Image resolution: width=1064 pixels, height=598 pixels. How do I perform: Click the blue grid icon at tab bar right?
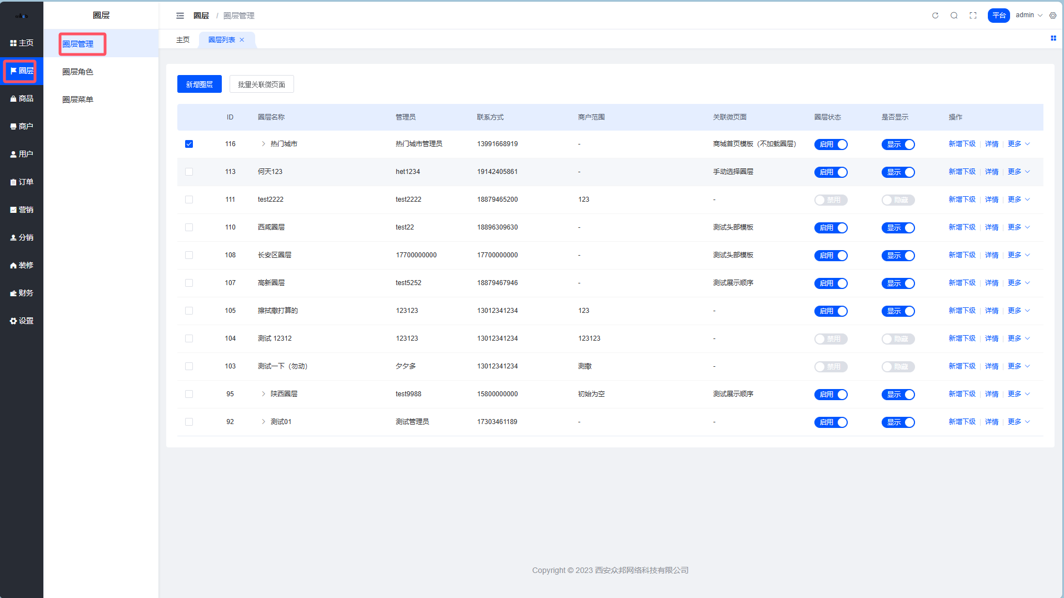tap(1053, 38)
